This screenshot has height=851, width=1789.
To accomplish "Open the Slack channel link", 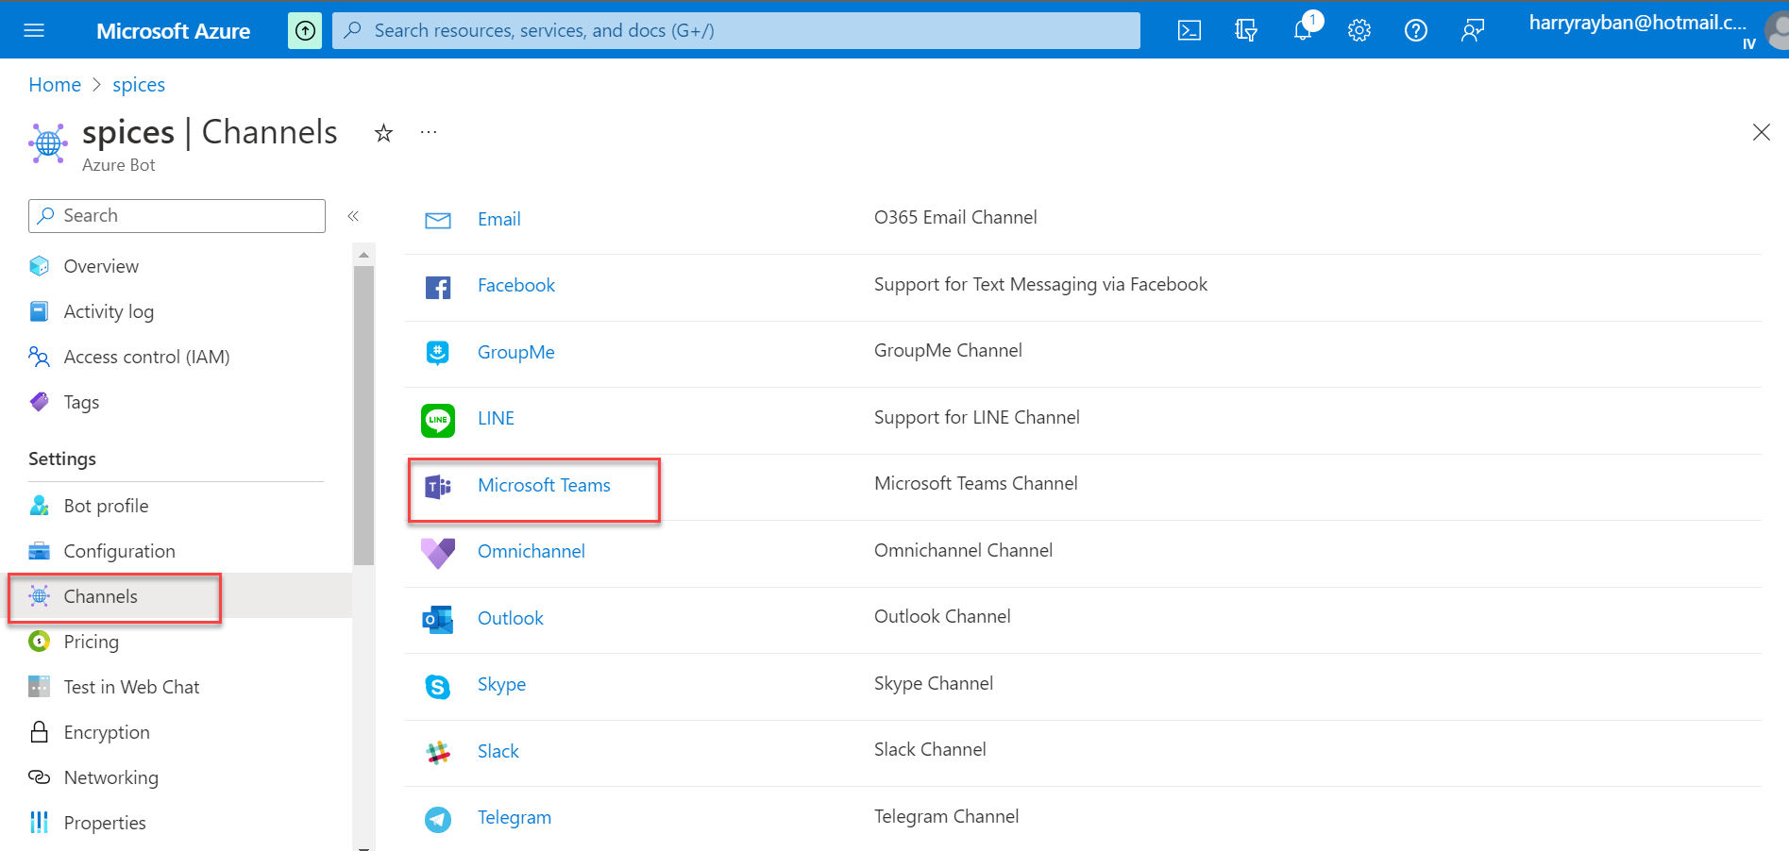I will pyautogui.click(x=498, y=752).
